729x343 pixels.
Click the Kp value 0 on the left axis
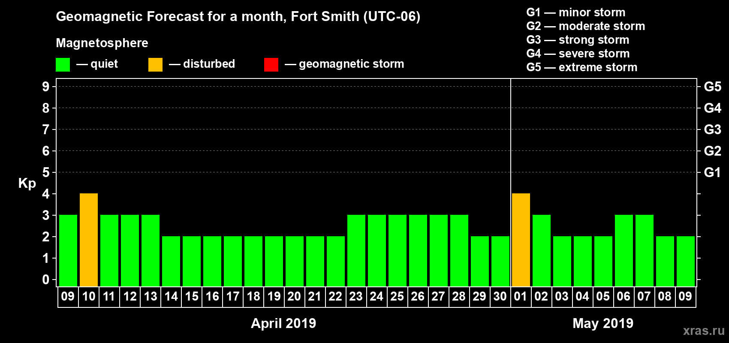click(x=46, y=280)
